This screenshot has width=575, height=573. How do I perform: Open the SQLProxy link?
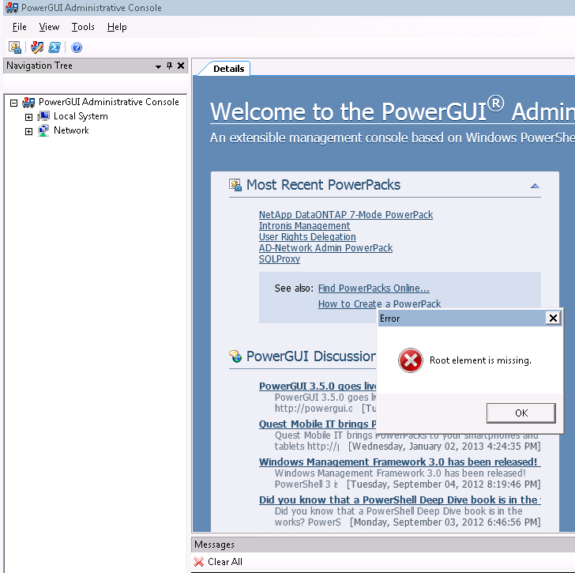coord(280,258)
